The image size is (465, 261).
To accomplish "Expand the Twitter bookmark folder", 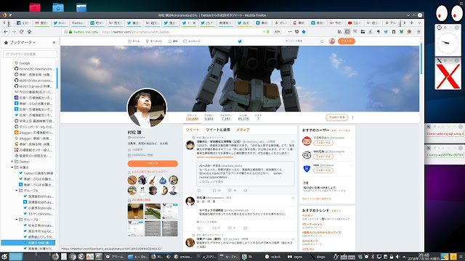I will (x=12, y=162).
